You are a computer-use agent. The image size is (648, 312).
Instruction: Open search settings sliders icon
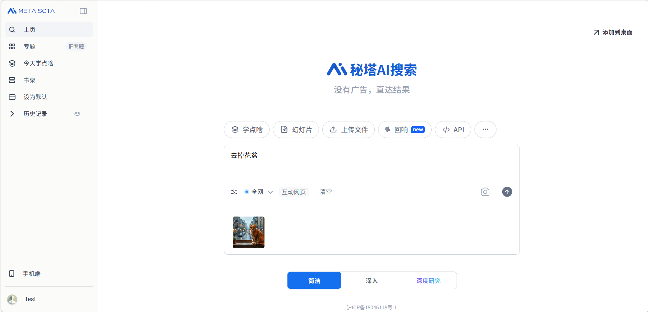(234, 192)
